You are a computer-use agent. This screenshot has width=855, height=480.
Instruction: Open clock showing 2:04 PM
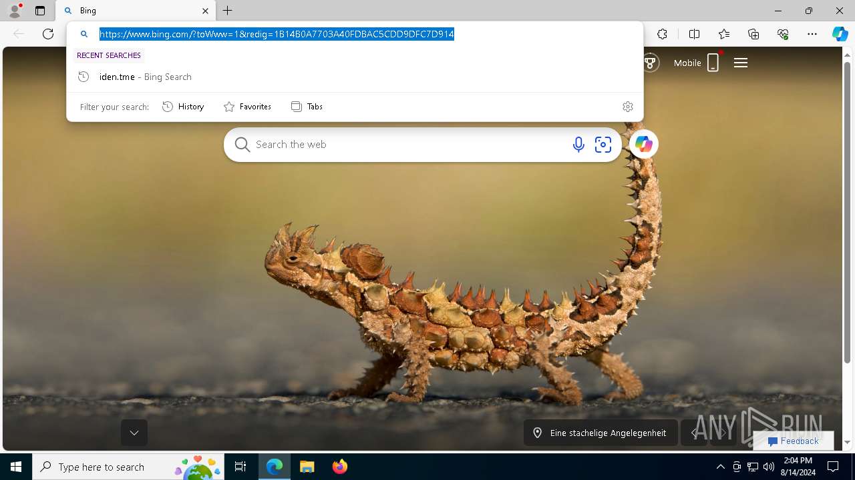[798, 467]
